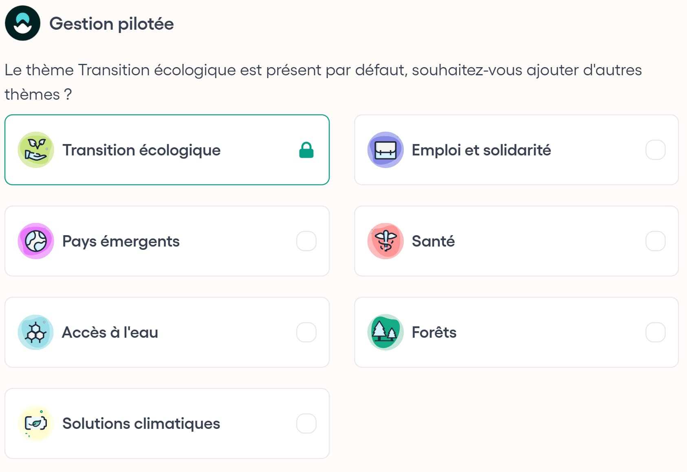
Task: Click the Solutions climatiques card
Action: click(x=167, y=423)
